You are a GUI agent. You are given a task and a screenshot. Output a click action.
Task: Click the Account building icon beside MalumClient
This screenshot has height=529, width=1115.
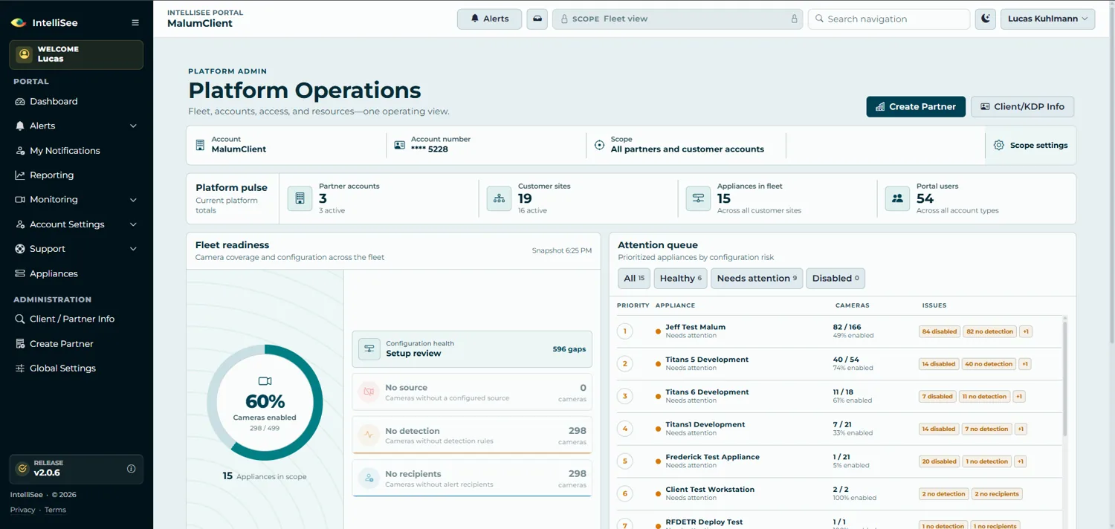point(200,145)
